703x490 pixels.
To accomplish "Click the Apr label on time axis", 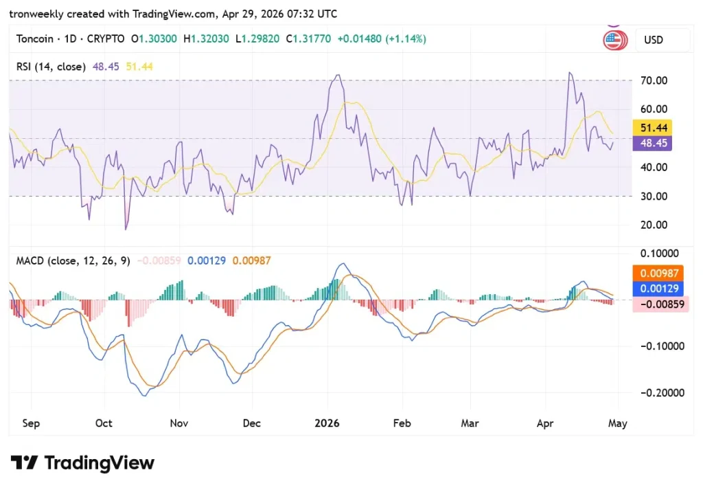I will [545, 423].
